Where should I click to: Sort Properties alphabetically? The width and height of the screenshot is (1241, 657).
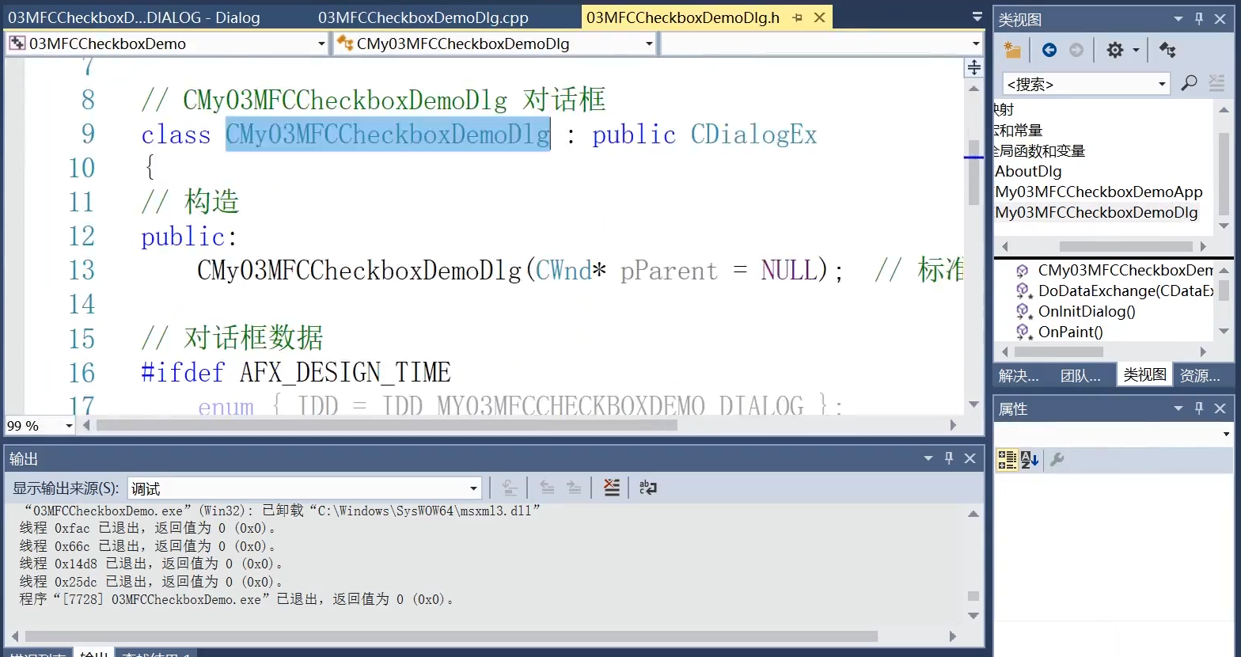click(x=1029, y=459)
